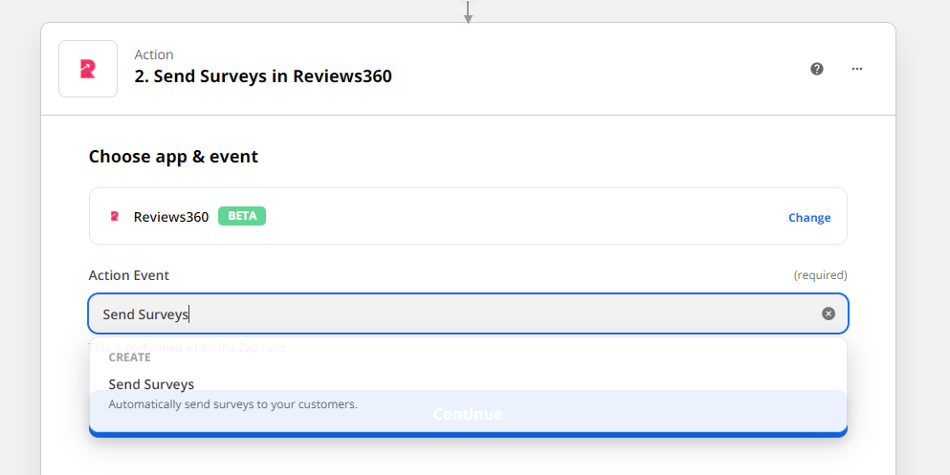
Task: Click the '(required)' label text
Action: point(820,275)
